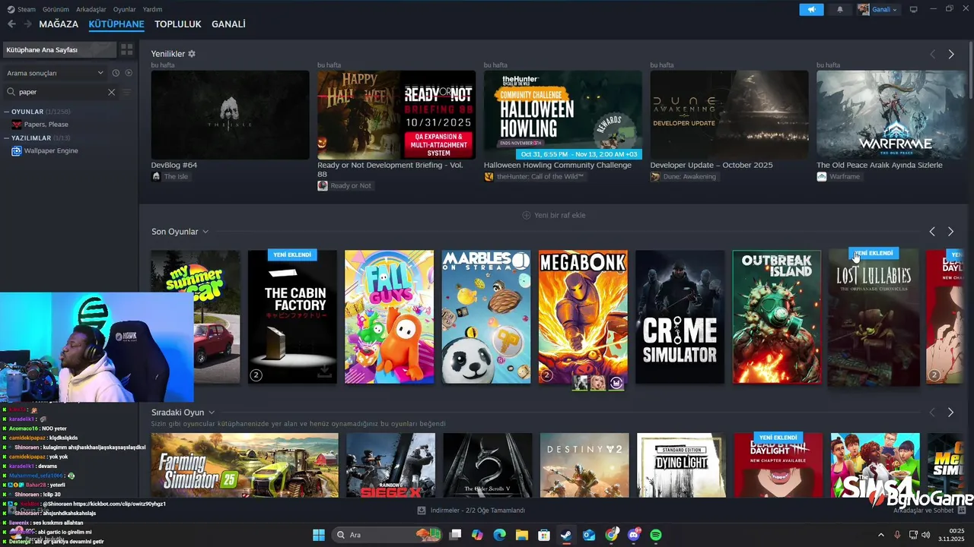
Task: Open Microsoft Store on taskbar
Action: 544,535
